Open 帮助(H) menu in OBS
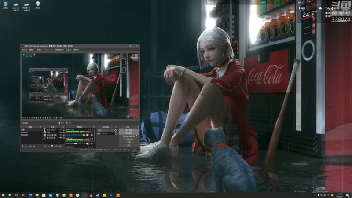Image resolution: width=352 pixels, height=198 pixels. 76,50
